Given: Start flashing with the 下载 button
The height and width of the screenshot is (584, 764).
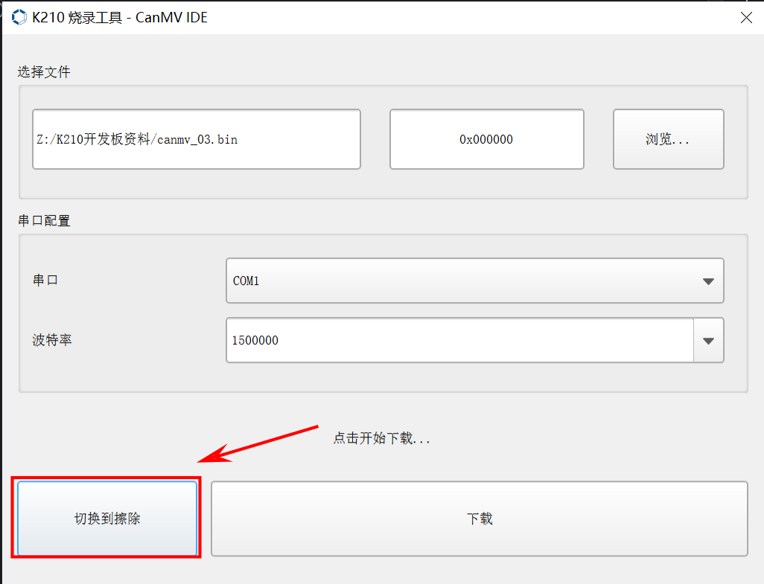Looking at the screenshot, I should coord(480,519).
